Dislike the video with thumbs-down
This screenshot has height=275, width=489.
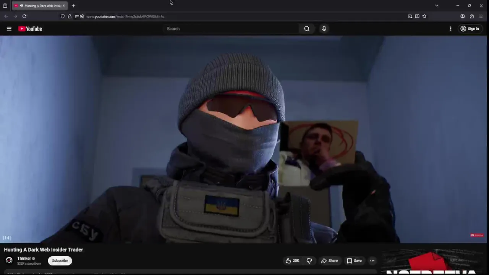click(309, 260)
